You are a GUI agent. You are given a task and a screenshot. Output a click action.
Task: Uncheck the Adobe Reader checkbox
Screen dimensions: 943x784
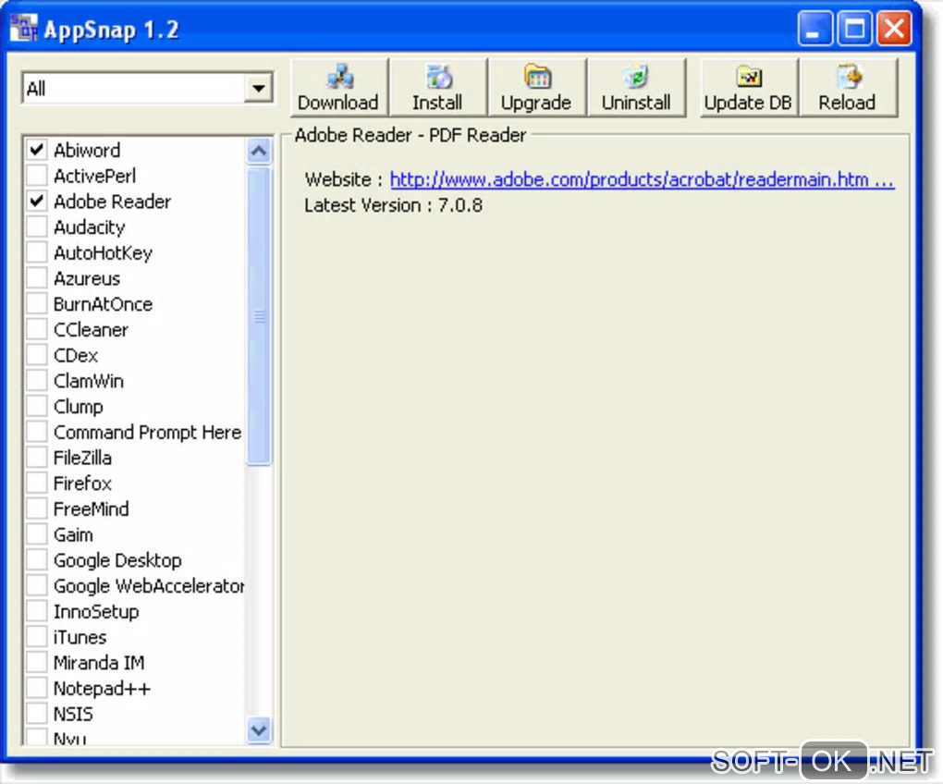37,201
